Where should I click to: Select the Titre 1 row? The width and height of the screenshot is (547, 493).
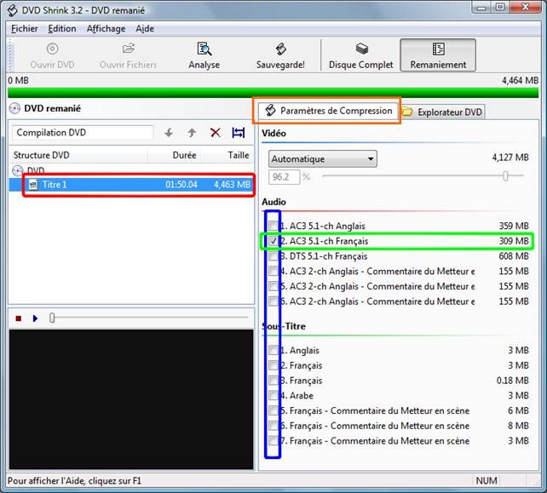pos(132,185)
